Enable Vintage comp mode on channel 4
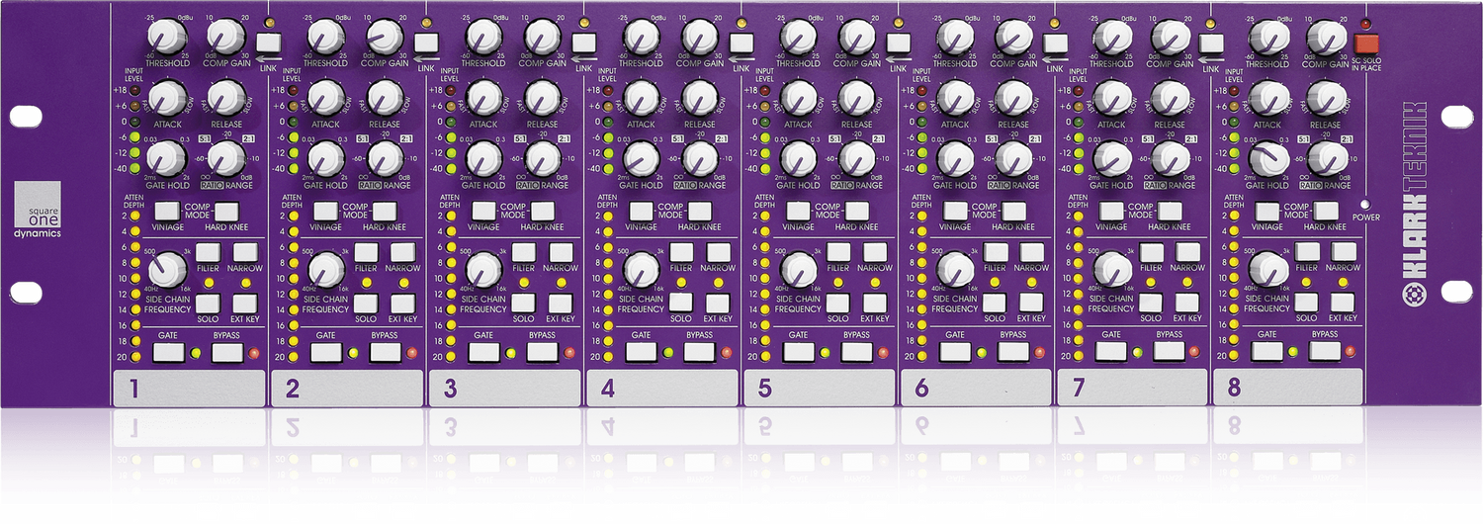This screenshot has height=524, width=1483. coord(641,210)
